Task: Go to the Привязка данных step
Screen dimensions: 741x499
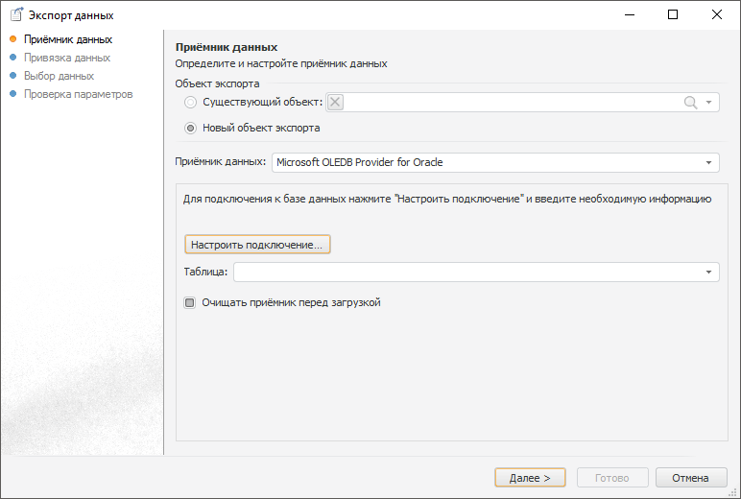Action: point(67,58)
